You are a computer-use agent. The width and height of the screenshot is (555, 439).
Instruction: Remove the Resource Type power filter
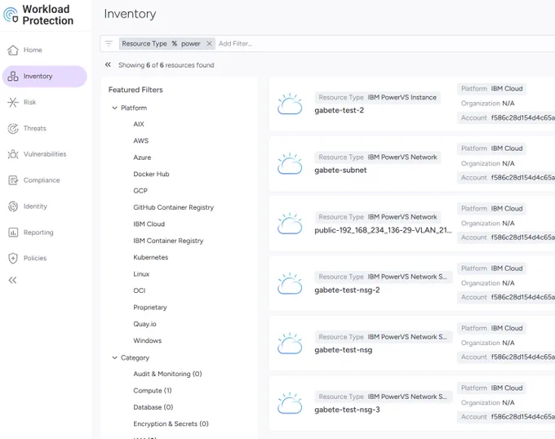209,43
